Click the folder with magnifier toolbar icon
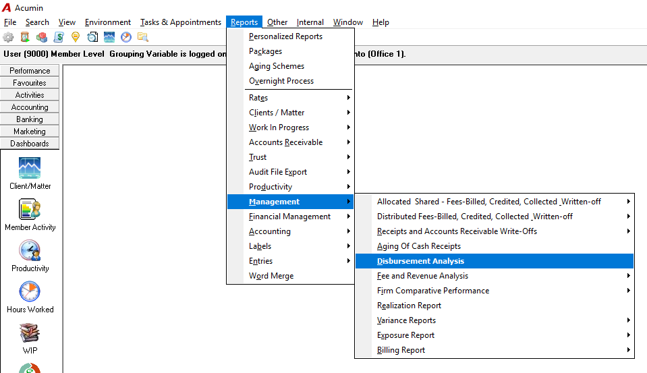 [143, 37]
